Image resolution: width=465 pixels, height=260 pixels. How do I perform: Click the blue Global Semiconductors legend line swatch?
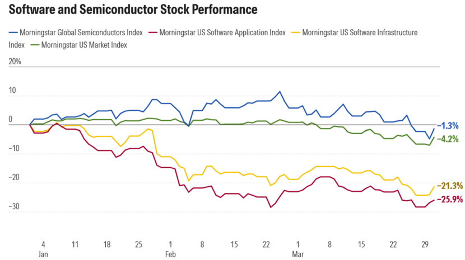point(13,32)
